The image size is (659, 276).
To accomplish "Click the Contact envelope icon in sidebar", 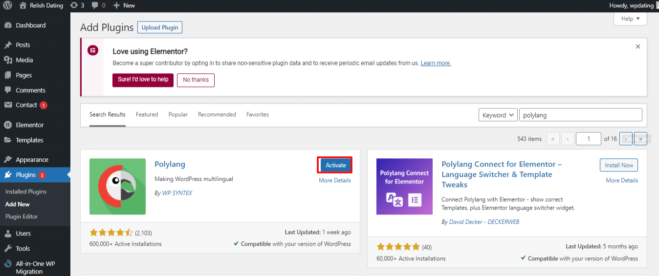I will tap(8, 105).
